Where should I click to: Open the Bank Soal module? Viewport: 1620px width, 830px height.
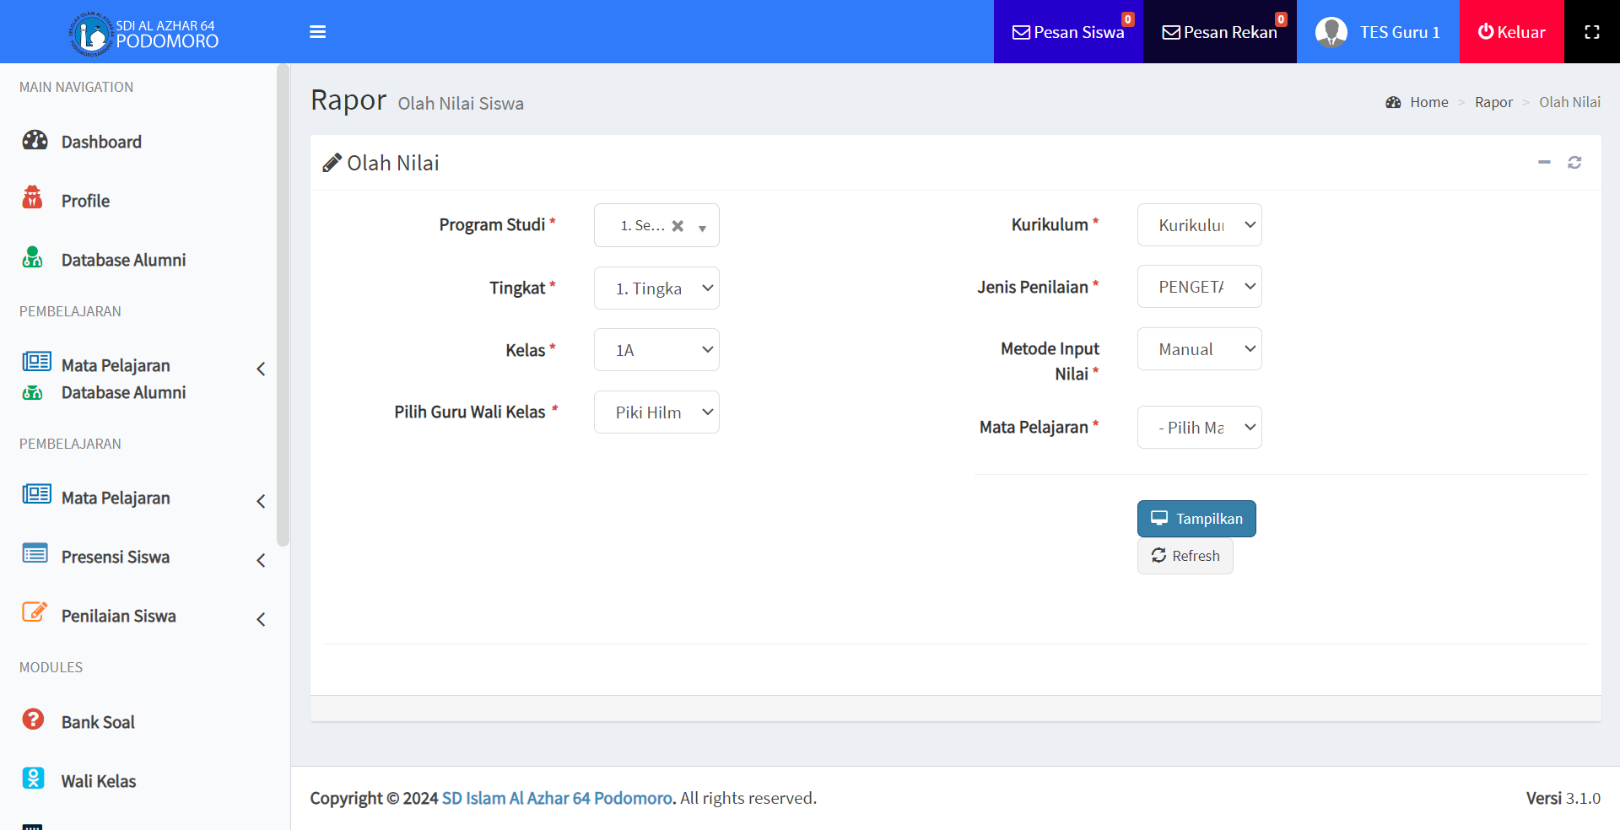coord(98,722)
